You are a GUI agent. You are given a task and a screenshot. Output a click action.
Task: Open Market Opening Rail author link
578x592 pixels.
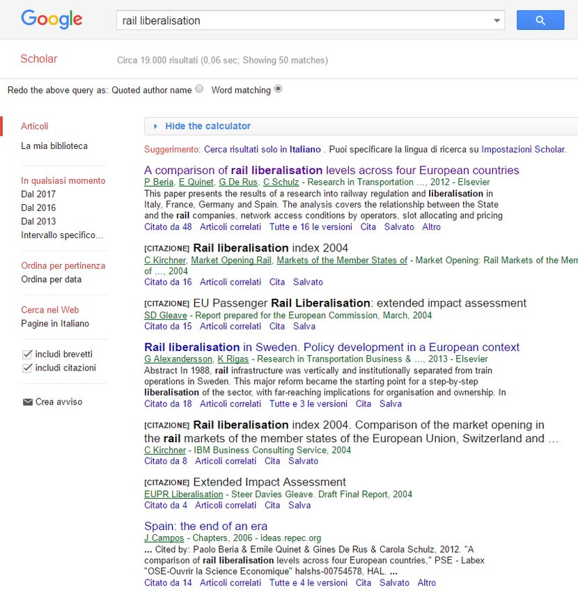tap(231, 260)
